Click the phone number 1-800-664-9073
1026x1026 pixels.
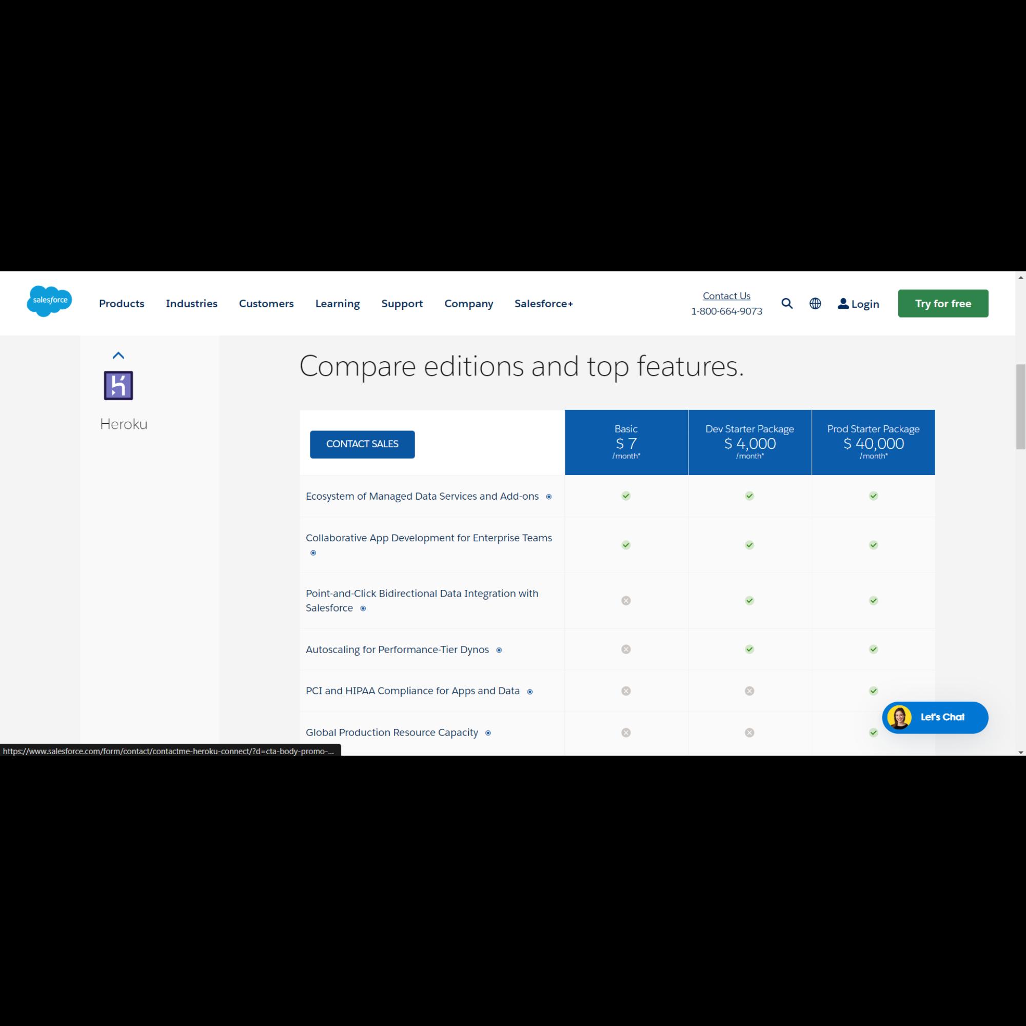(x=726, y=311)
